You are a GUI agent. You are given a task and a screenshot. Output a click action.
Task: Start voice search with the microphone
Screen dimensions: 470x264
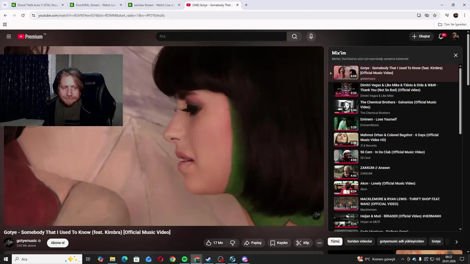coord(311,36)
